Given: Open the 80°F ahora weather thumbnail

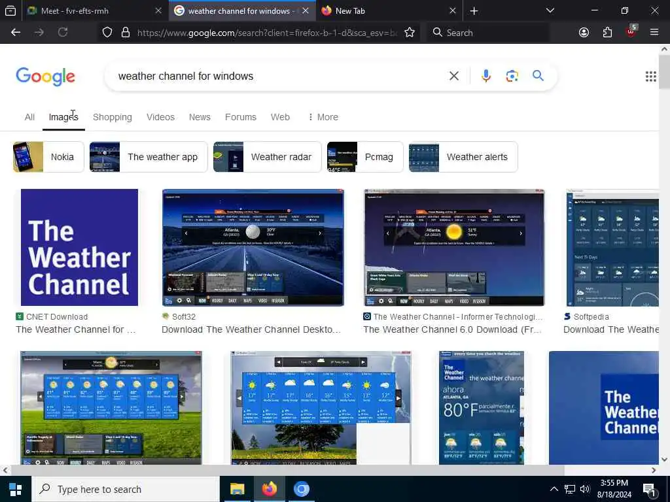Looking at the screenshot, I should pyautogui.click(x=481, y=408).
